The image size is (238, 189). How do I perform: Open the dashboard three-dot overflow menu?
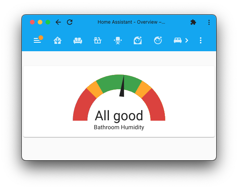(201, 40)
